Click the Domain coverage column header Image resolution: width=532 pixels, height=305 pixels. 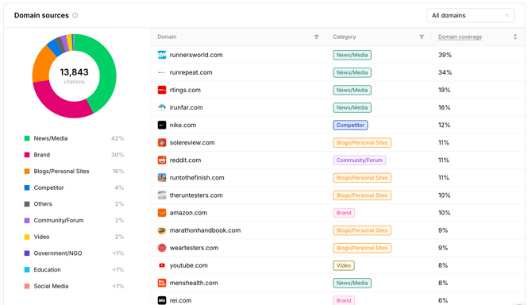click(x=460, y=37)
